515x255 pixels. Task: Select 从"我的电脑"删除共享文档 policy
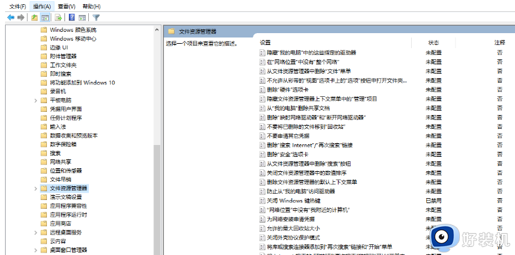[x=295, y=108]
